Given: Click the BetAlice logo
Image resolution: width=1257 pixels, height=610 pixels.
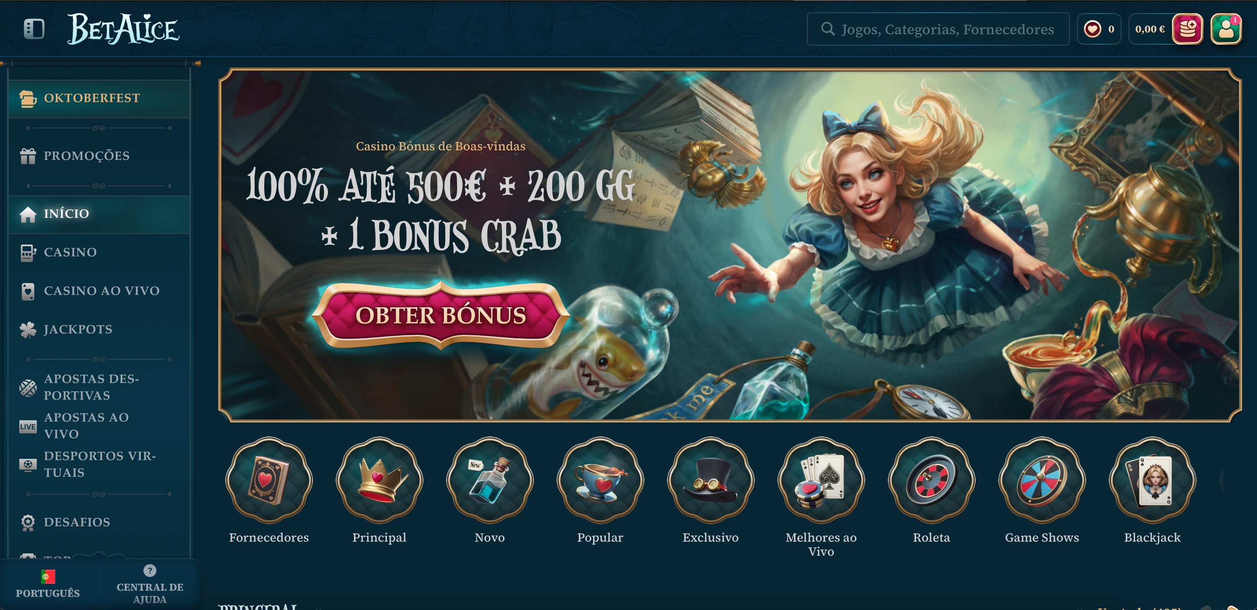Looking at the screenshot, I should pyautogui.click(x=124, y=29).
